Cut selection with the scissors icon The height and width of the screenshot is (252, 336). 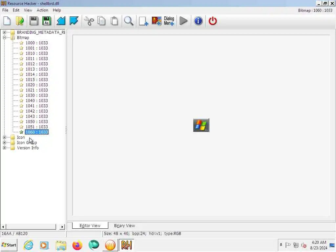point(89,21)
